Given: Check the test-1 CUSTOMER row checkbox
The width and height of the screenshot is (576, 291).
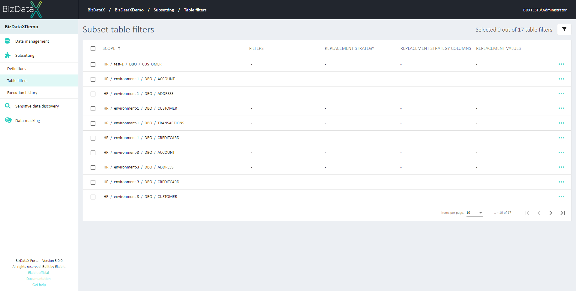Looking at the screenshot, I should [93, 65].
